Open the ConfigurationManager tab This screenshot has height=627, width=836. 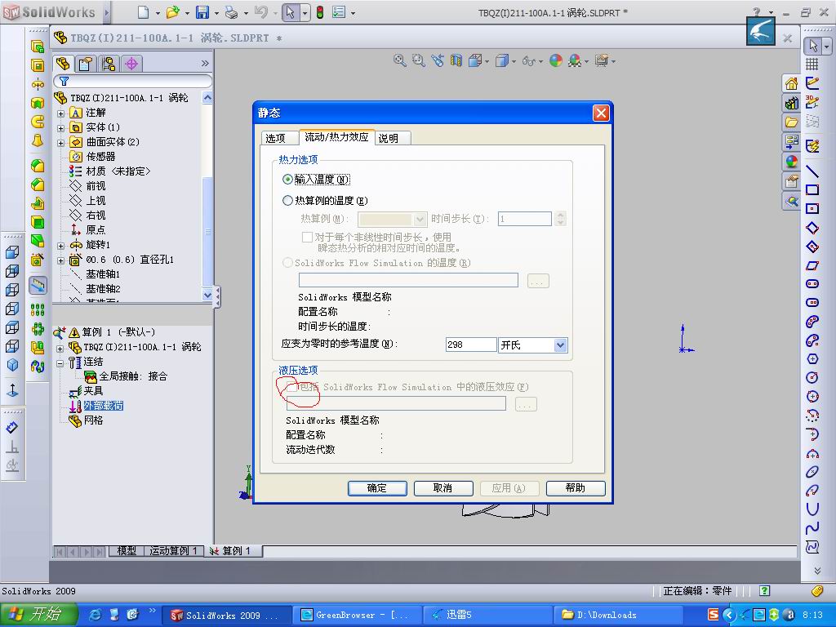[109, 64]
